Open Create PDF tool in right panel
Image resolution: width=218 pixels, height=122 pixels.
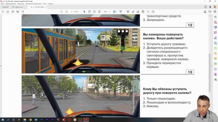[x=215, y=22]
